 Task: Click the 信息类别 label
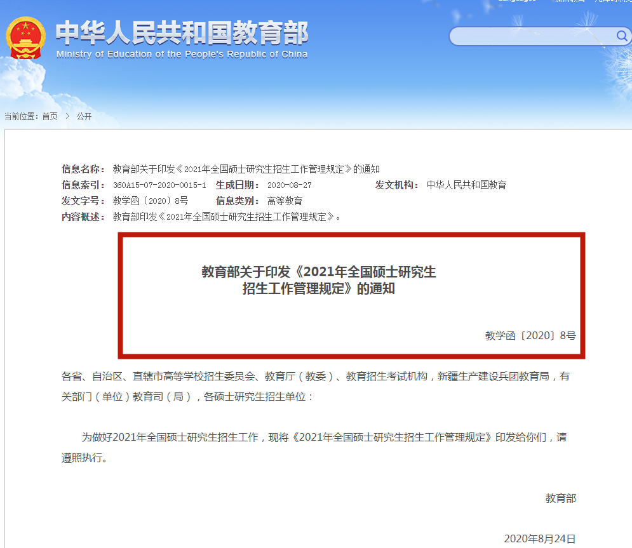pos(238,201)
